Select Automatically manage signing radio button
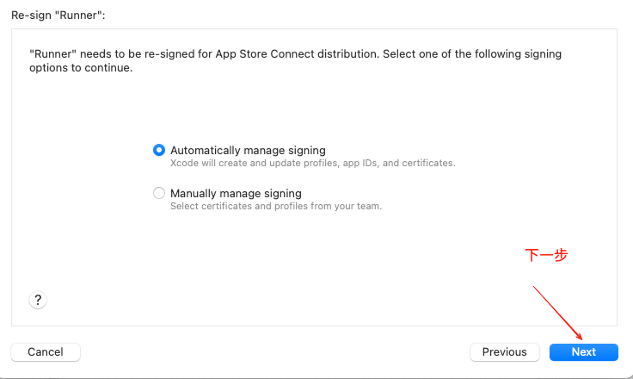Viewport: 633px width, 379px height. (159, 150)
